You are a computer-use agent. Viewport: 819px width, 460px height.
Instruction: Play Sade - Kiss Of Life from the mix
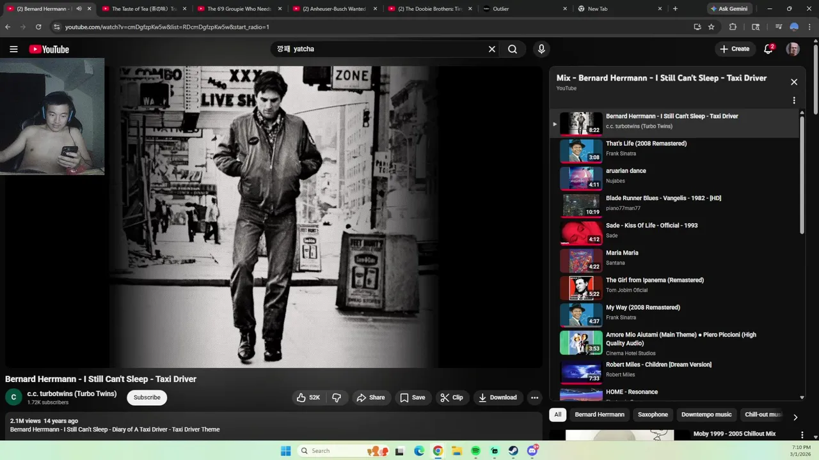coord(674,233)
